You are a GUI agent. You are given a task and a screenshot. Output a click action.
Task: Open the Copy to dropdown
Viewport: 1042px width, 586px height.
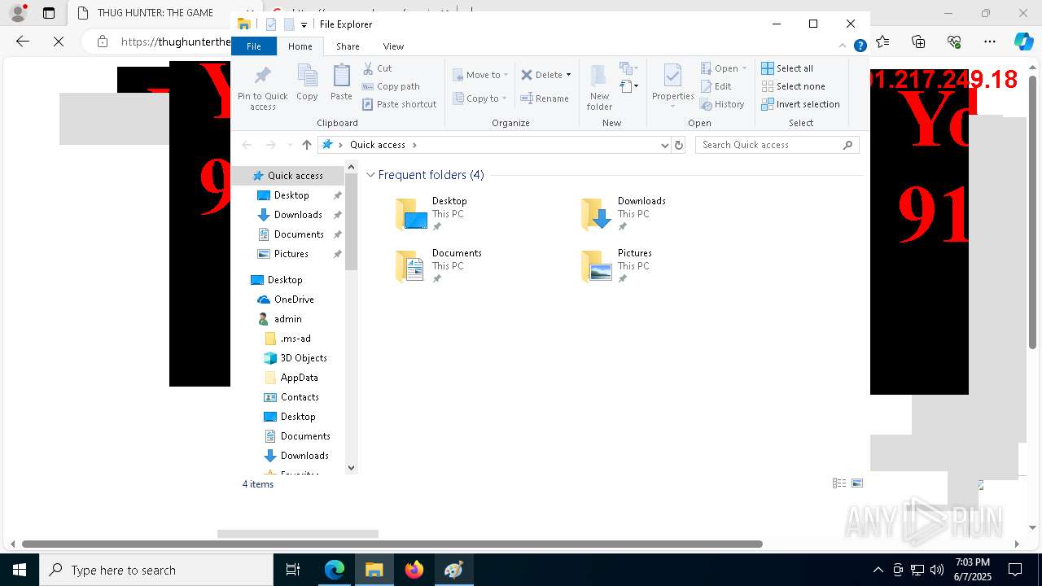pyautogui.click(x=480, y=98)
